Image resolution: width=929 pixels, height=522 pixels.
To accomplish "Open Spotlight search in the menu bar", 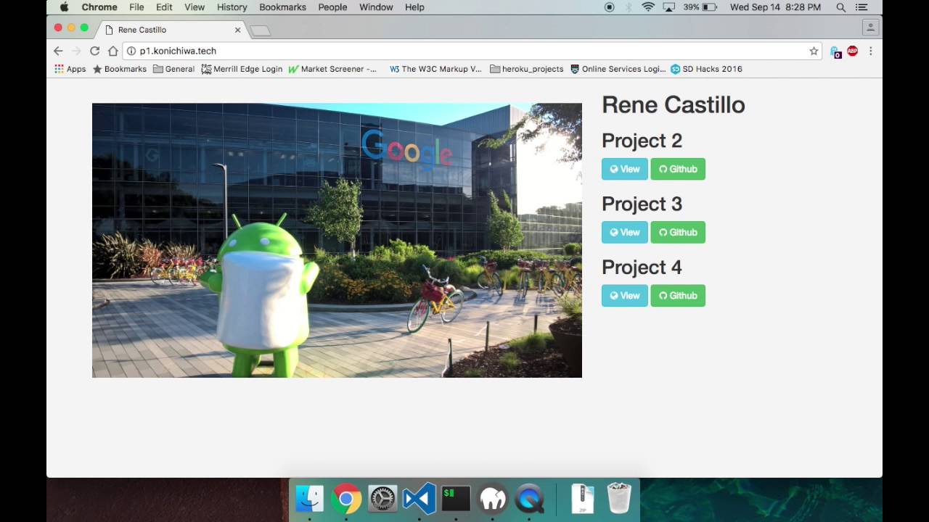I will 840,7.
